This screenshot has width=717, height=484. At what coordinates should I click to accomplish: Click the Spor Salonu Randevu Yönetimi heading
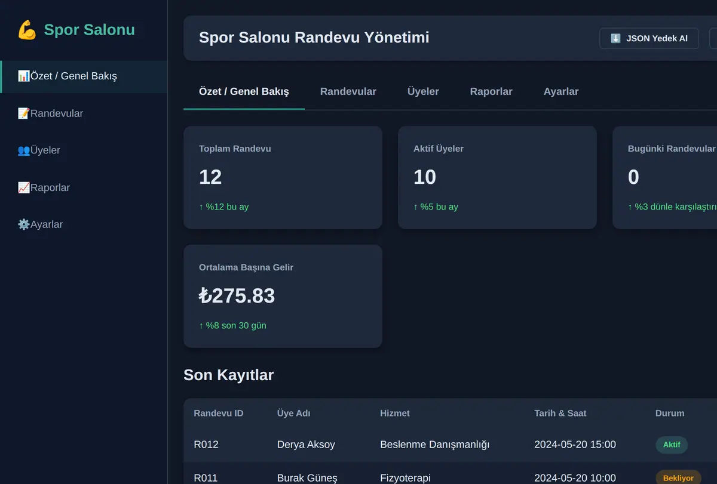pos(314,38)
